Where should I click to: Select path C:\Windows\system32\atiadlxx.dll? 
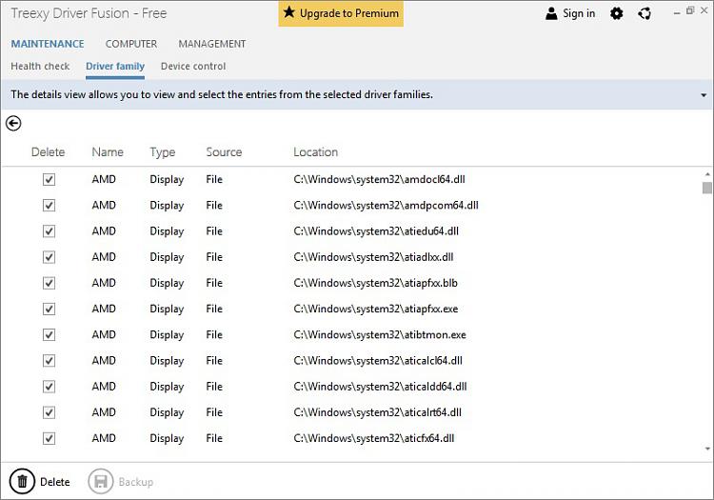[x=373, y=257]
